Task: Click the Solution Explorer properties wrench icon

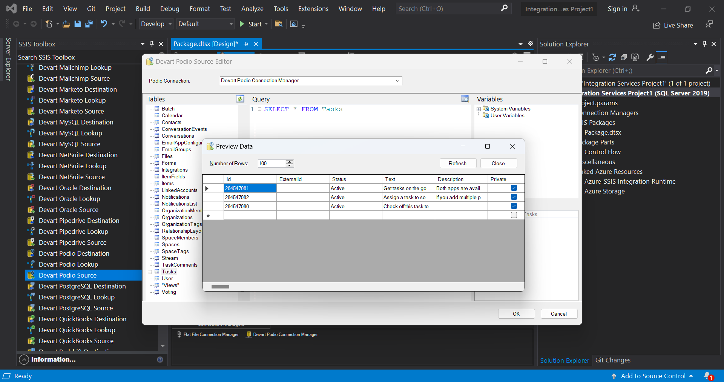Action: 650,57
